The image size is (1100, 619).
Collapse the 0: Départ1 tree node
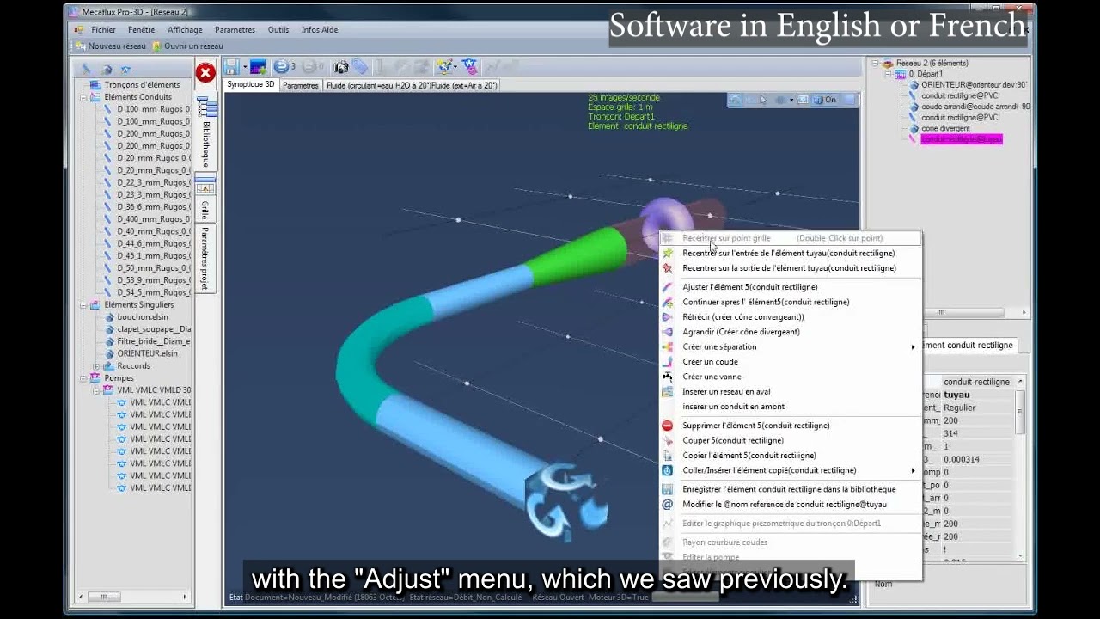click(888, 74)
